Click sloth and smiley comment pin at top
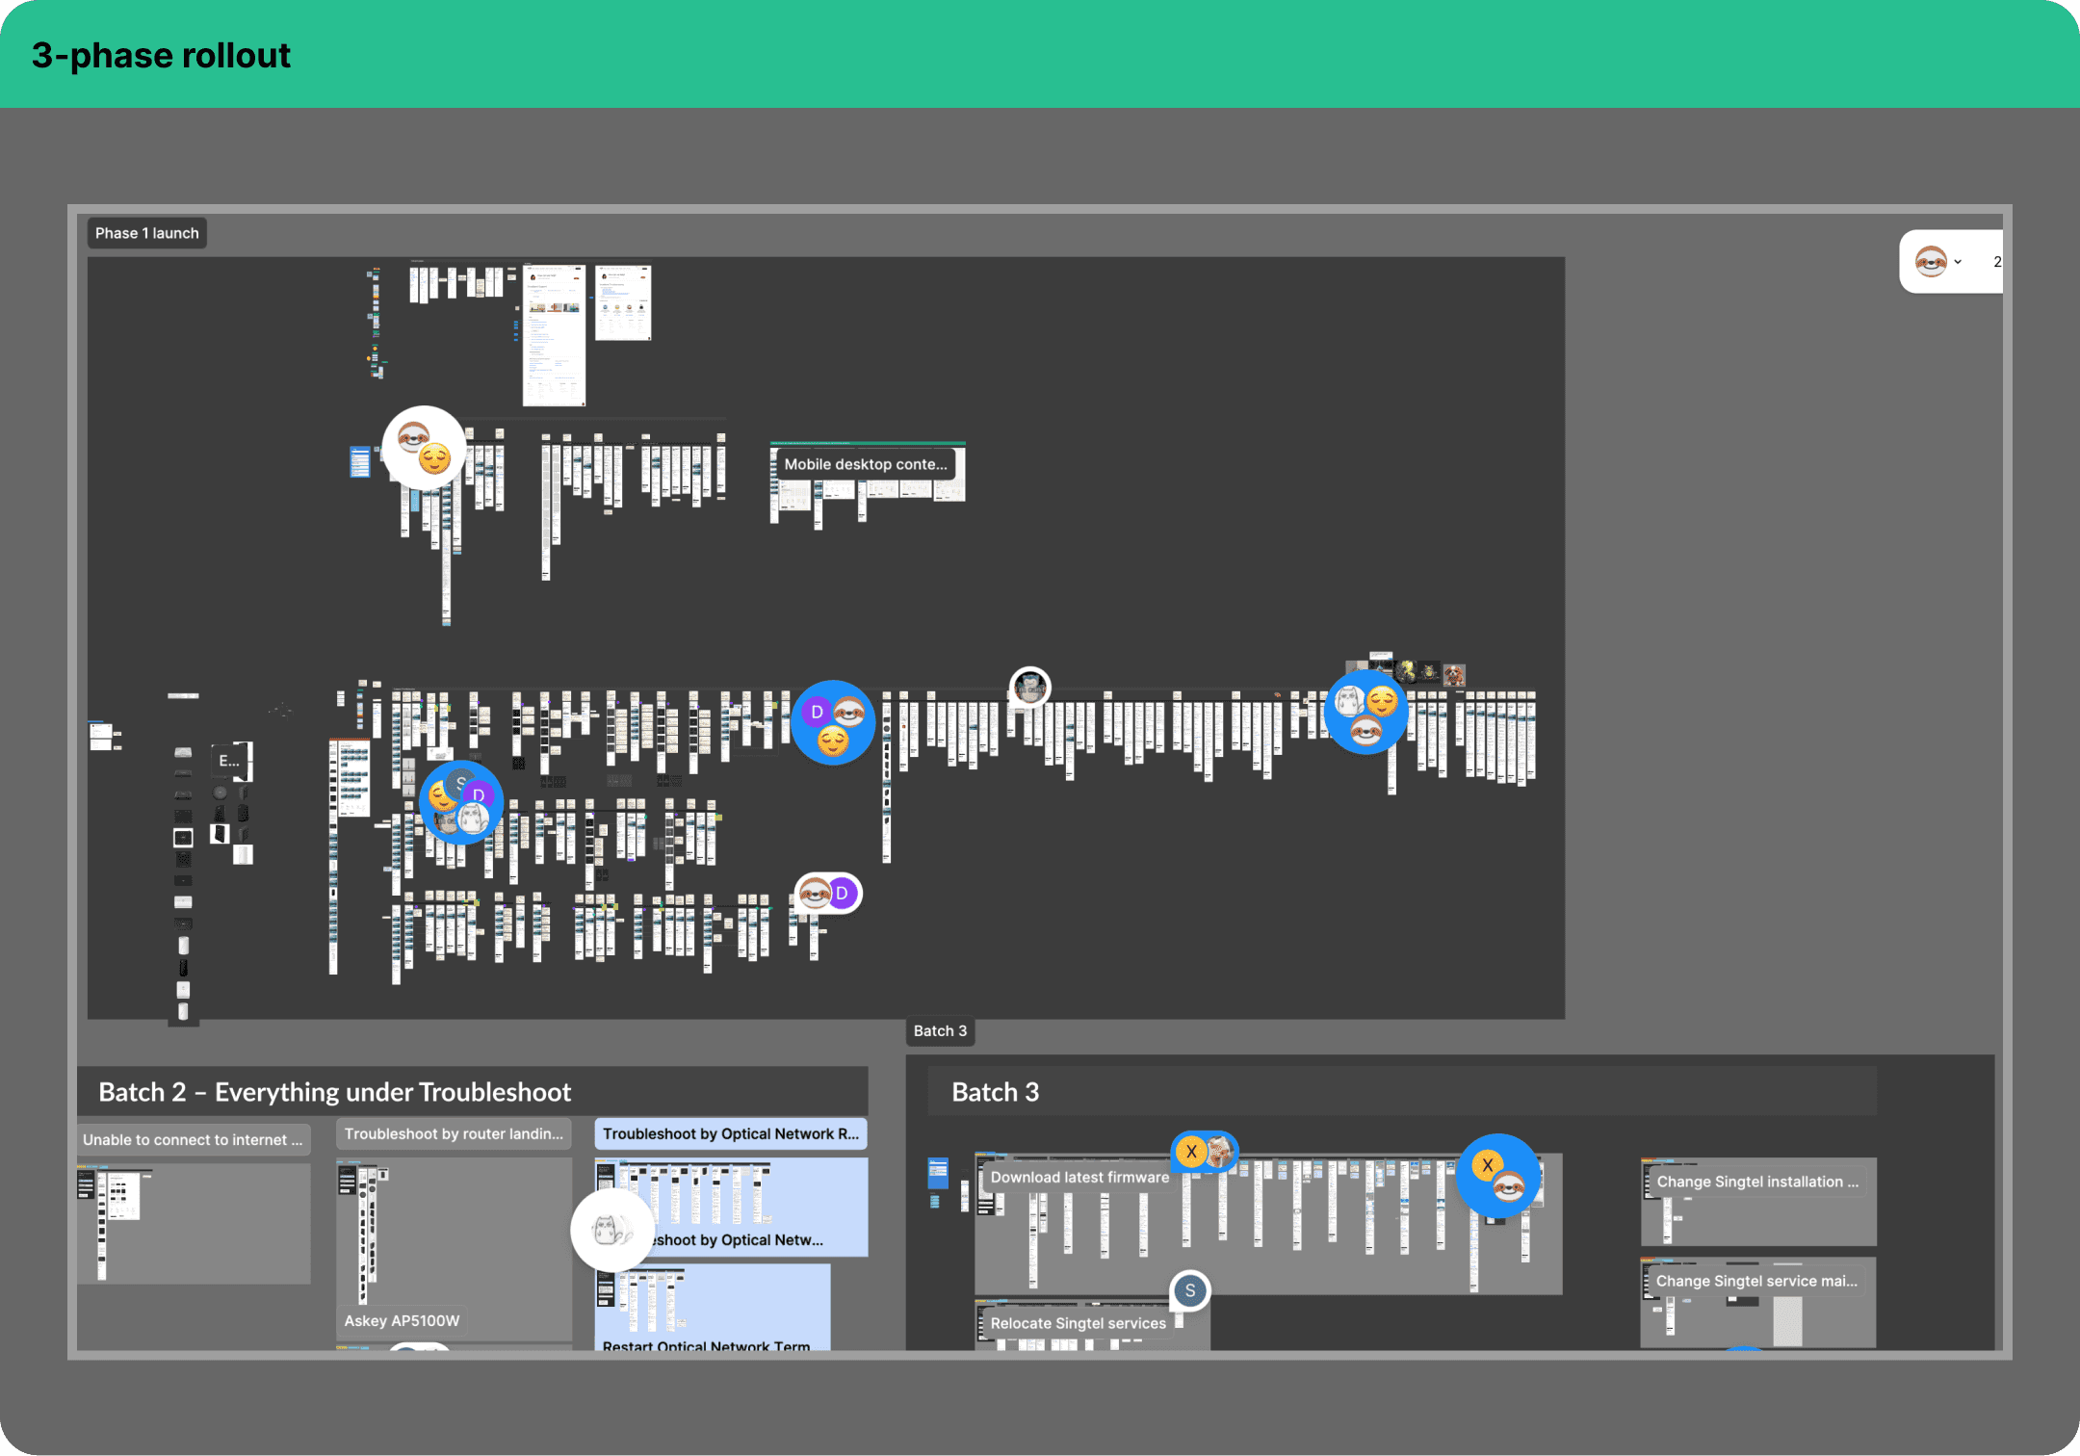Image resolution: width=2080 pixels, height=1456 pixels. click(x=425, y=448)
